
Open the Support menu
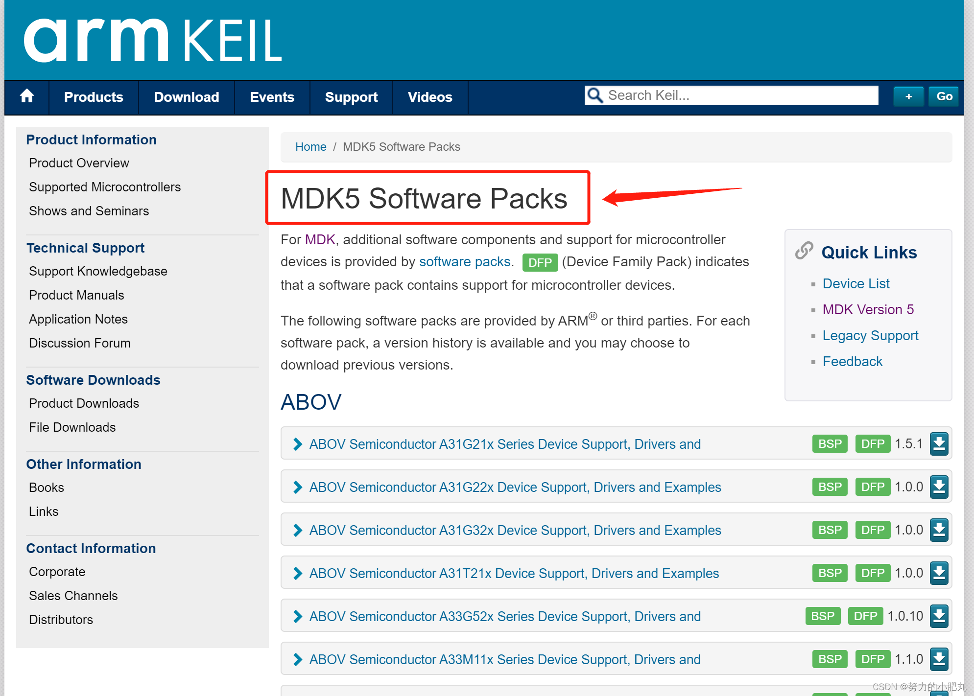pos(351,97)
